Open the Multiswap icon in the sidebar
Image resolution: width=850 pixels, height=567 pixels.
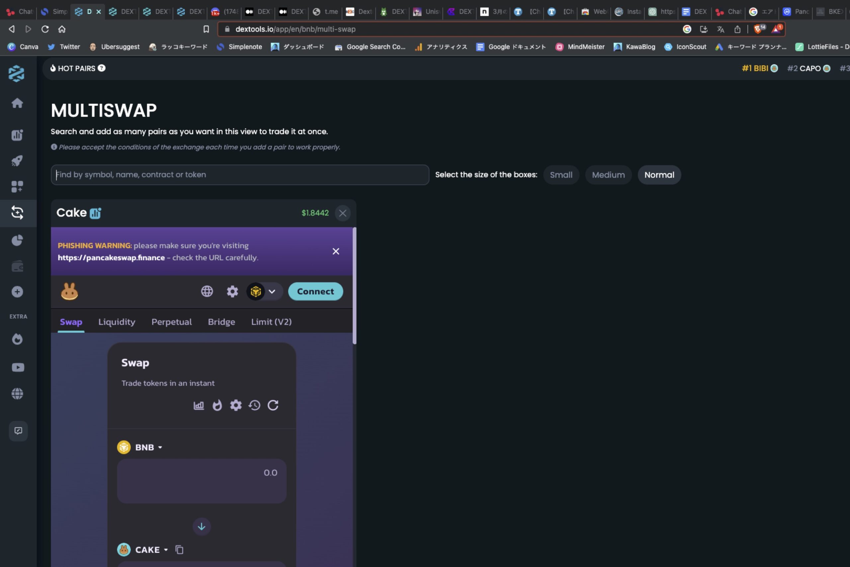pyautogui.click(x=17, y=213)
